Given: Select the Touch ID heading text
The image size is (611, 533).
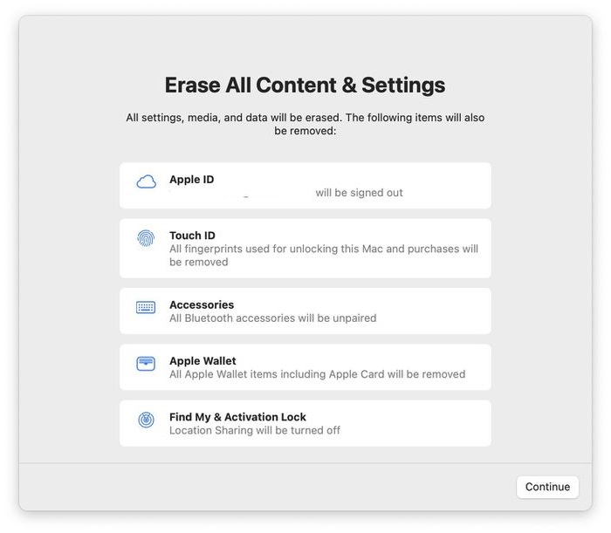Looking at the screenshot, I should point(192,236).
